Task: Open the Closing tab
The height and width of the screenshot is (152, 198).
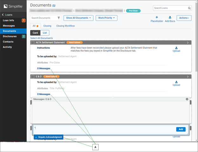Action: 47,26
